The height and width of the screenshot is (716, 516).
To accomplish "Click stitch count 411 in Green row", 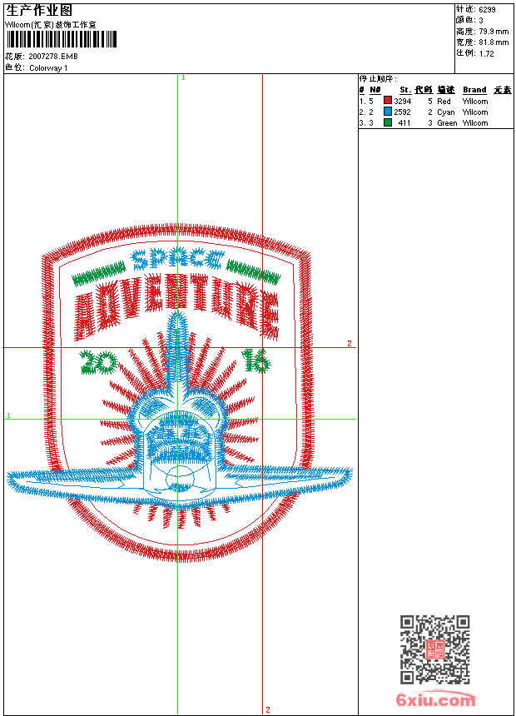I will point(404,123).
